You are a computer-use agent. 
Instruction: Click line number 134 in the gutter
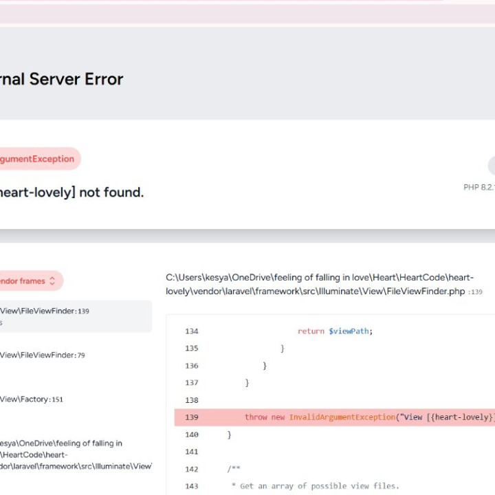pyautogui.click(x=191, y=331)
